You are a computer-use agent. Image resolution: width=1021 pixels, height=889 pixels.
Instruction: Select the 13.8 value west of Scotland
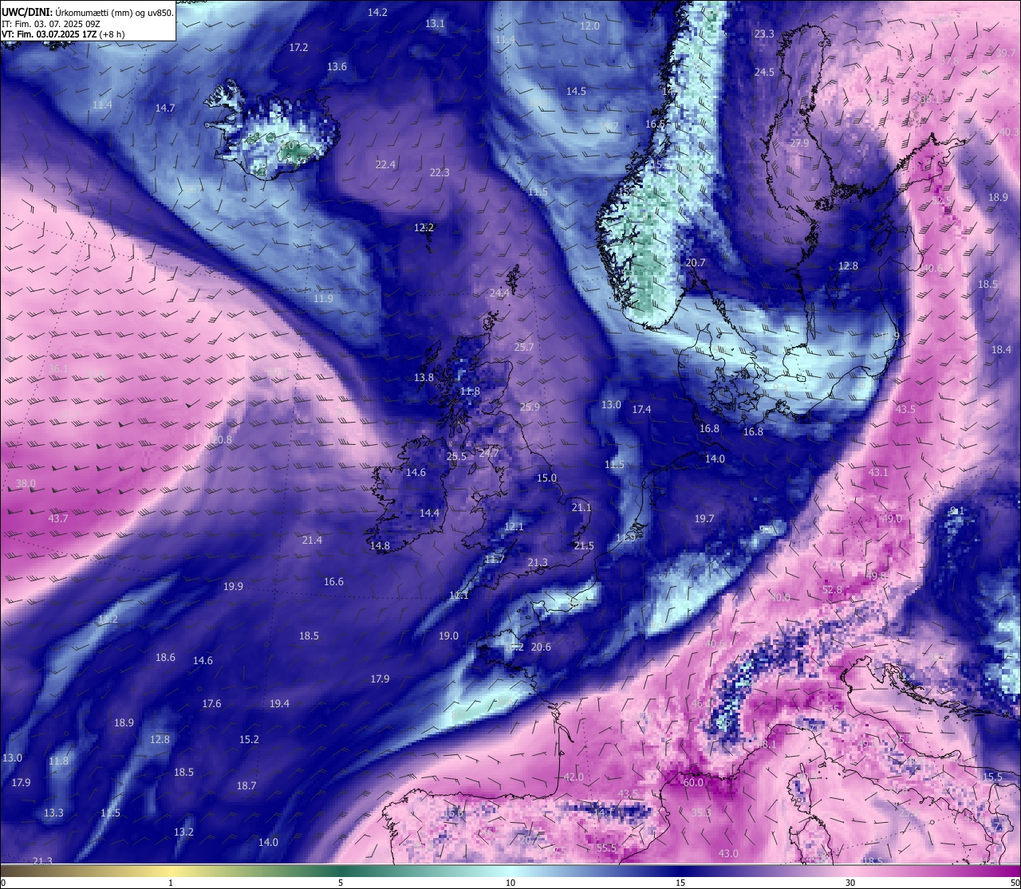click(424, 377)
